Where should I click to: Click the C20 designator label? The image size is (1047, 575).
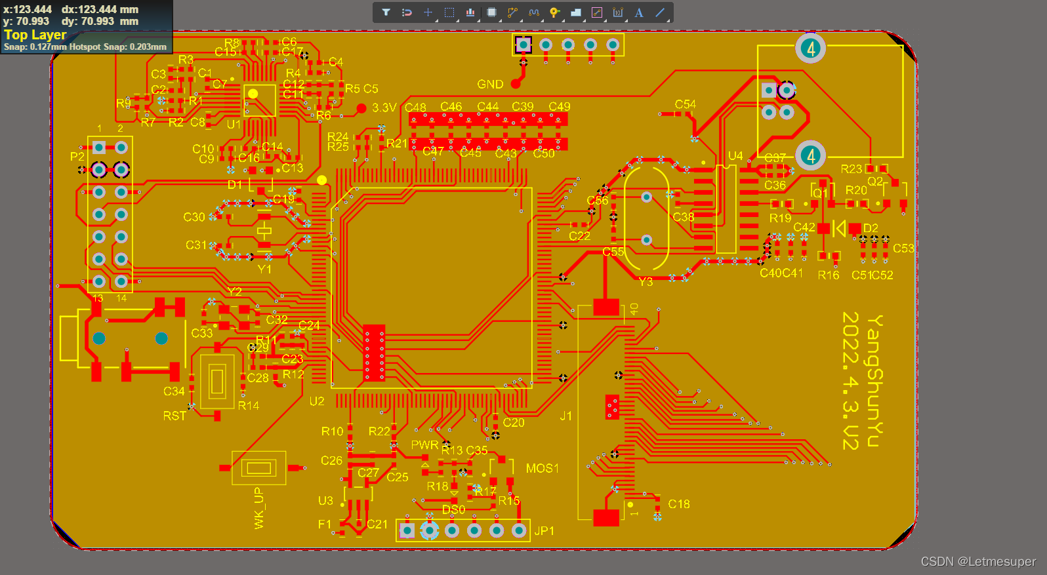click(514, 423)
